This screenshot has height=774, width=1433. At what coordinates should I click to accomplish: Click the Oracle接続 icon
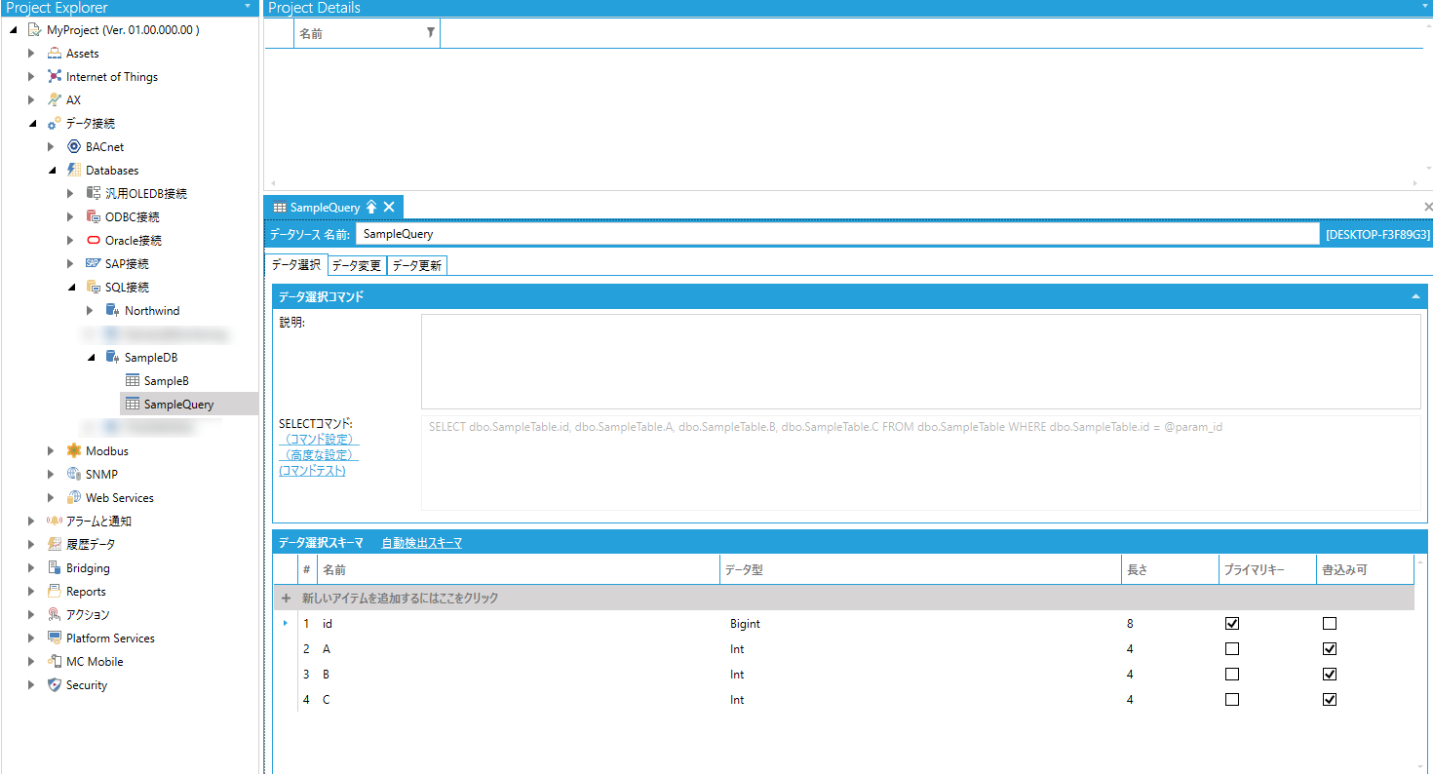point(94,241)
